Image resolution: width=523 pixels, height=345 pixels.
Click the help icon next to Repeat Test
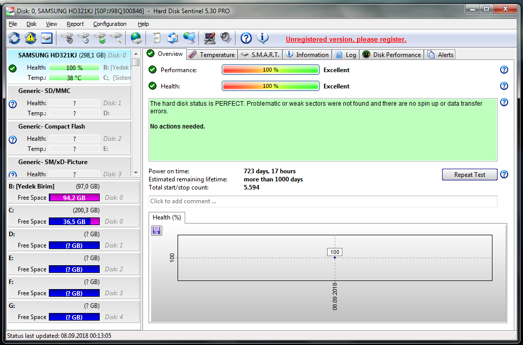(504, 175)
